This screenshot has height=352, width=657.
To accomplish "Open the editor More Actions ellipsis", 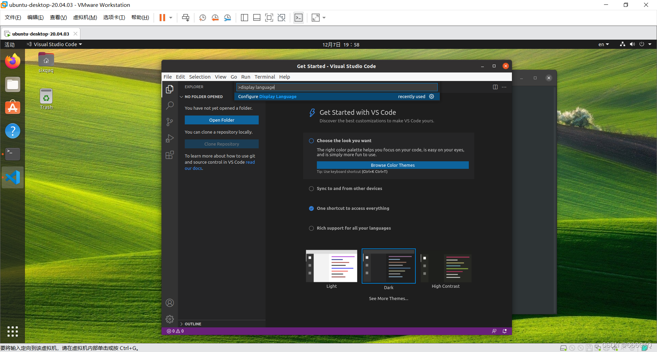I will tap(504, 87).
